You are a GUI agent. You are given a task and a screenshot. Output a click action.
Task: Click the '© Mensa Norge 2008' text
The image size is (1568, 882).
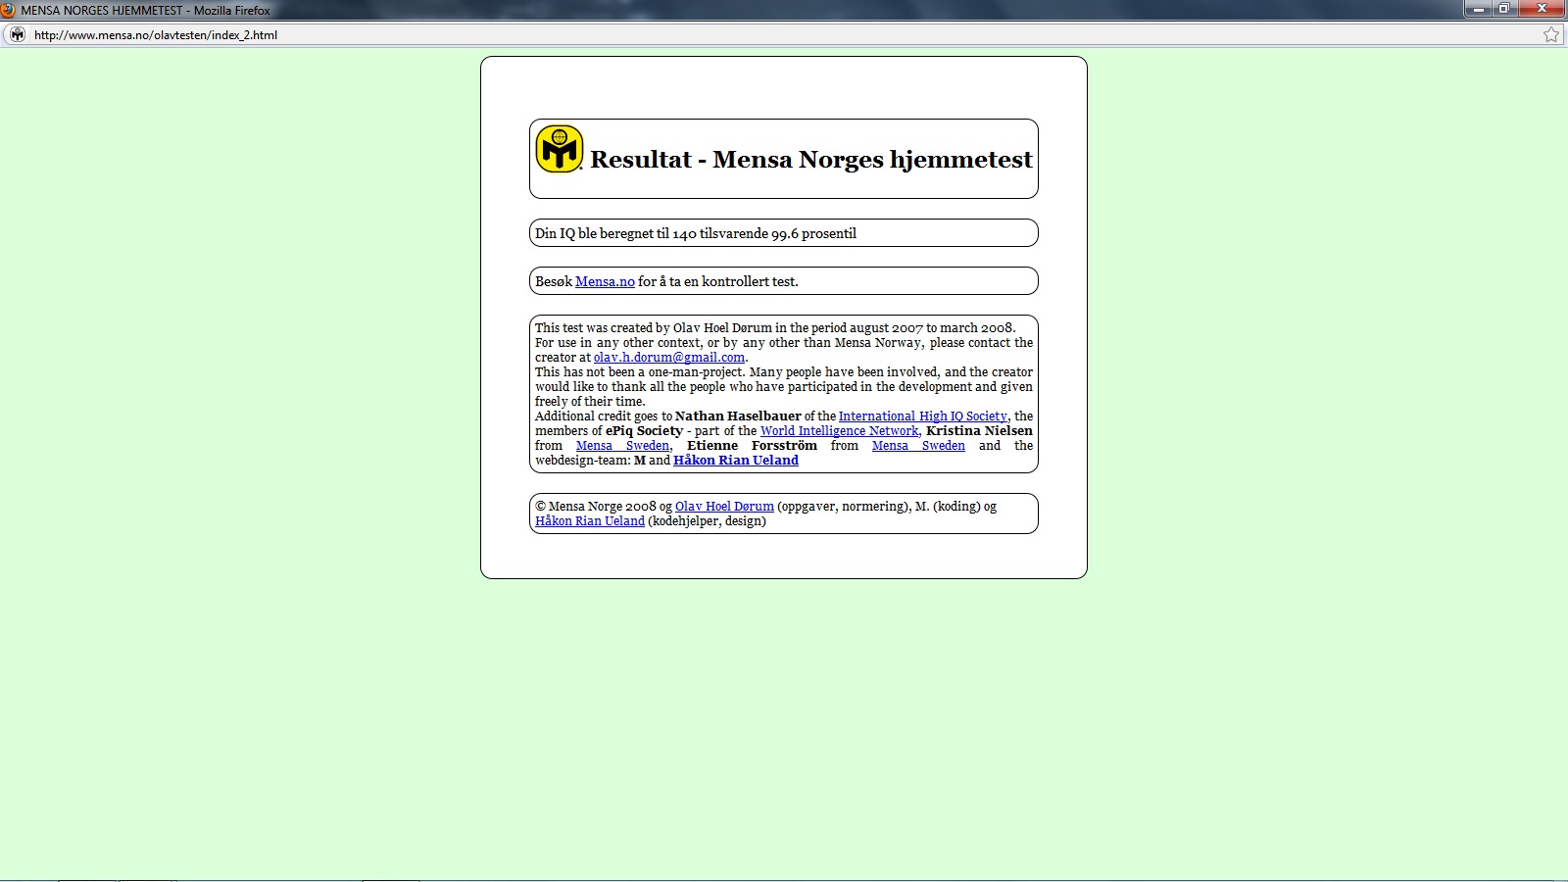point(596,507)
